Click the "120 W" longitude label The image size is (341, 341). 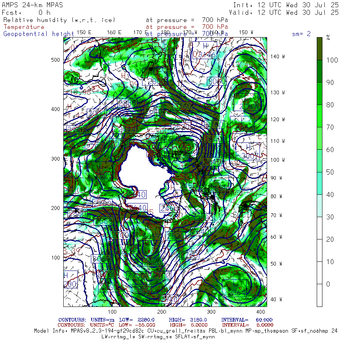[278, 119]
